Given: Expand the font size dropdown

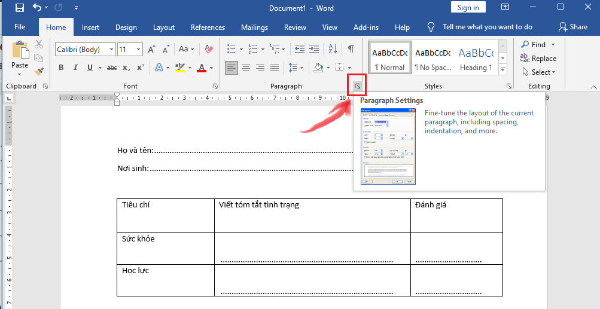Looking at the screenshot, I should (x=139, y=50).
